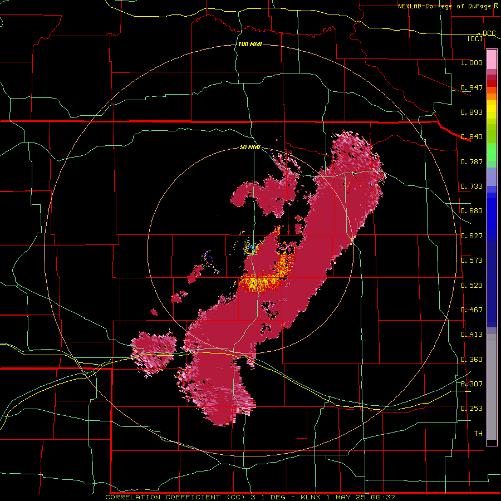Click the NEXLAB-College of DuPage label
This screenshot has height=501, width=501.
pyautogui.click(x=445, y=6)
